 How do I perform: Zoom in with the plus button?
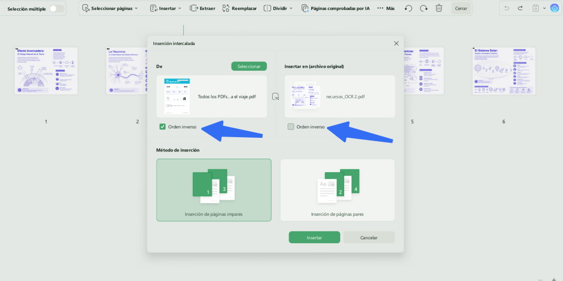[554, 279]
